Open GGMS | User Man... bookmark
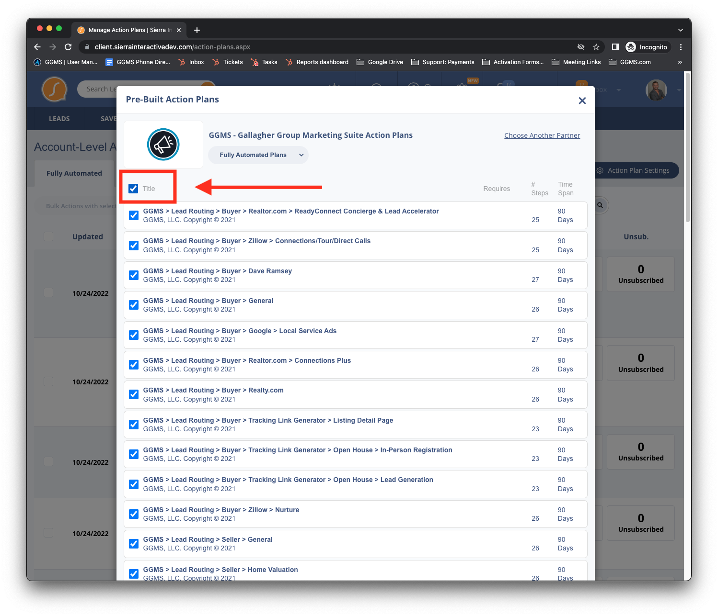 (x=66, y=62)
